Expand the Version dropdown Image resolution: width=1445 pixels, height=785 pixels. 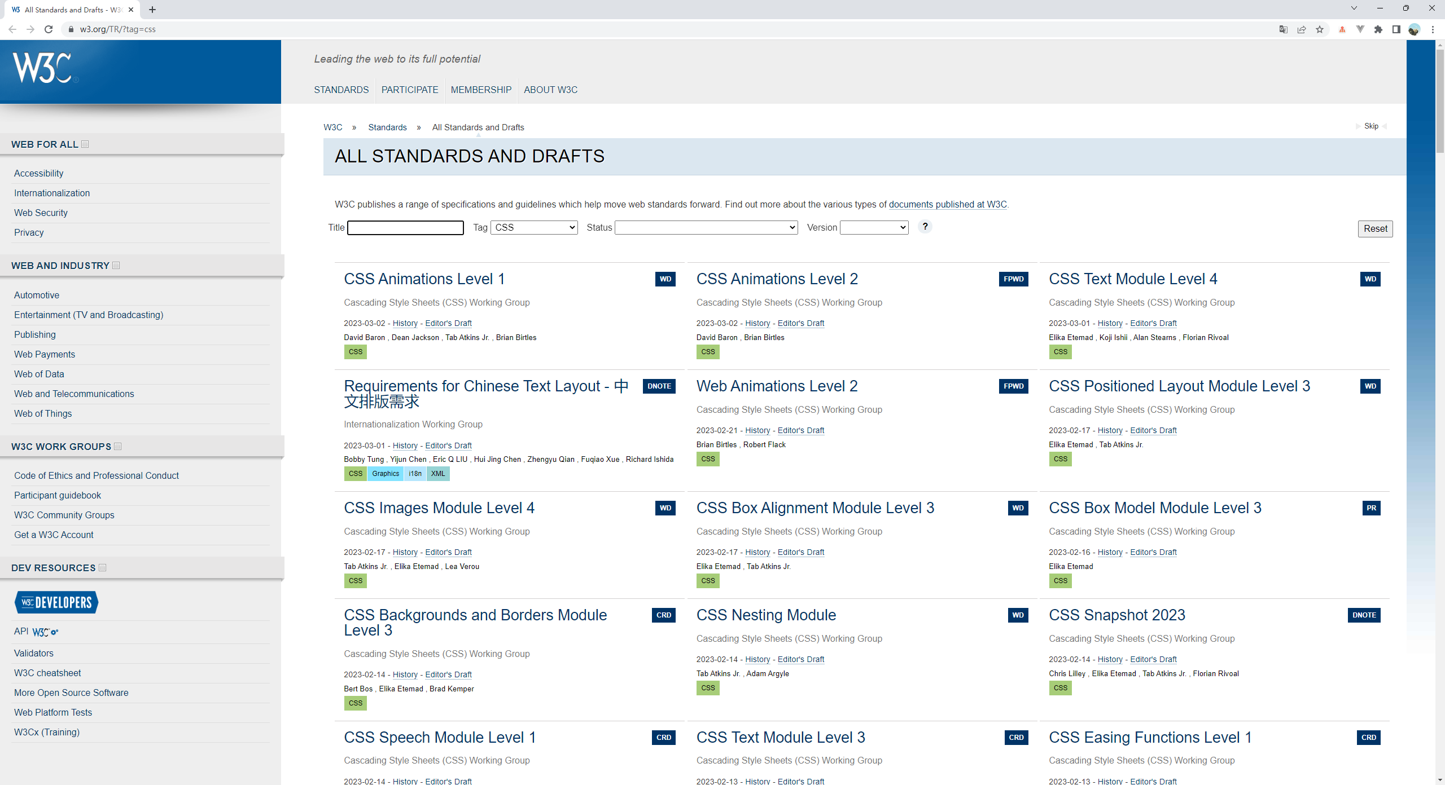[x=874, y=227]
